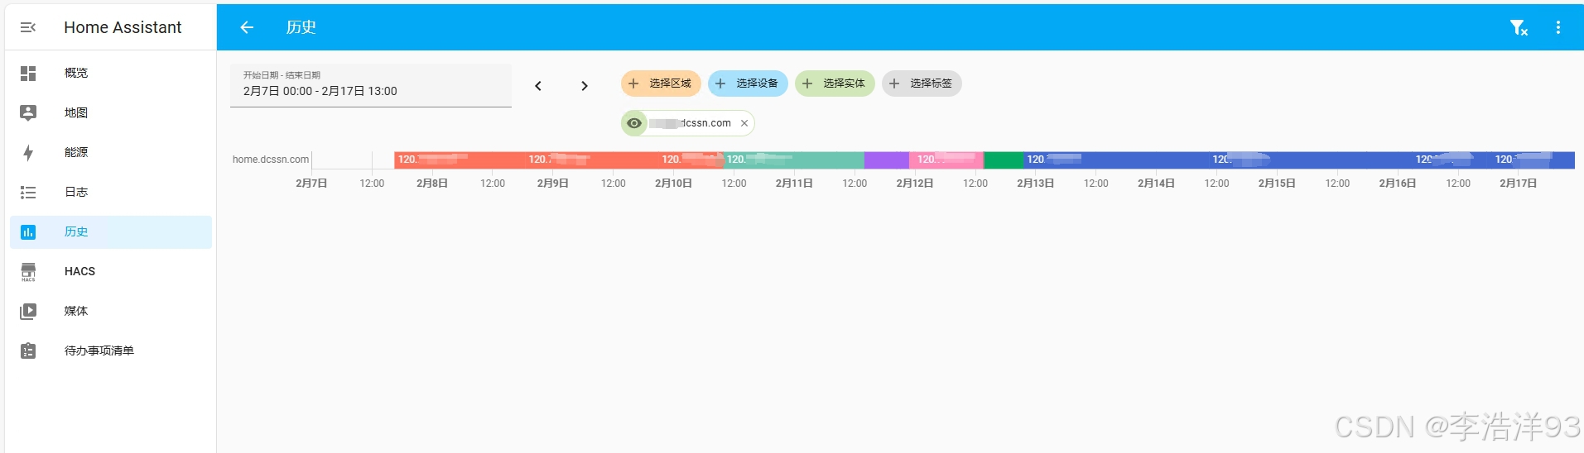Go back using the header arrow
This screenshot has width=1584, height=453.
[247, 27]
